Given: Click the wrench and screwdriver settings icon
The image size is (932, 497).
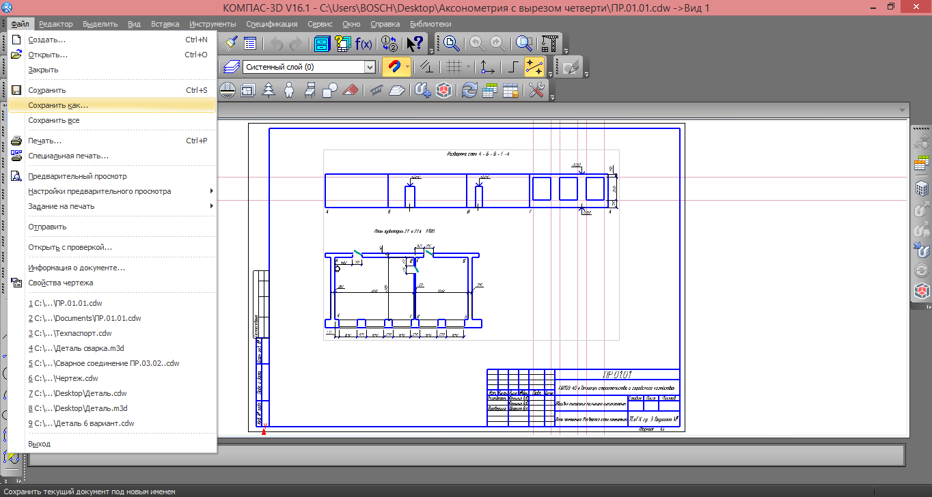Looking at the screenshot, I should click(x=537, y=90).
